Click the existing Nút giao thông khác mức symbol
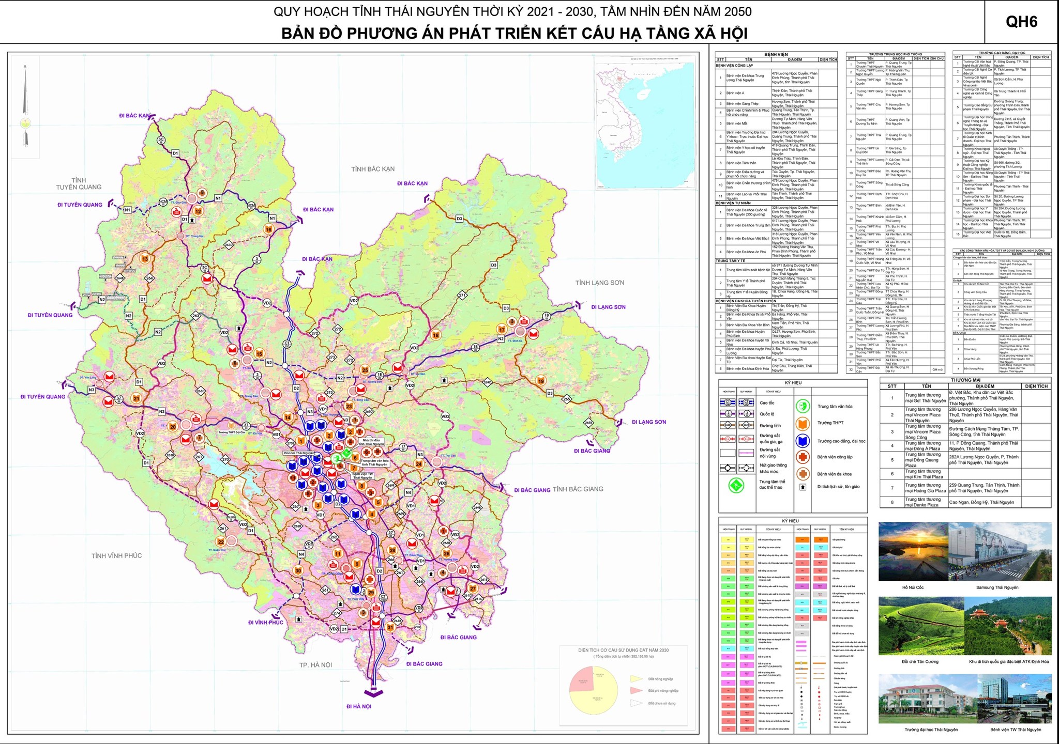This screenshot has width=1059, height=744. 728,468
